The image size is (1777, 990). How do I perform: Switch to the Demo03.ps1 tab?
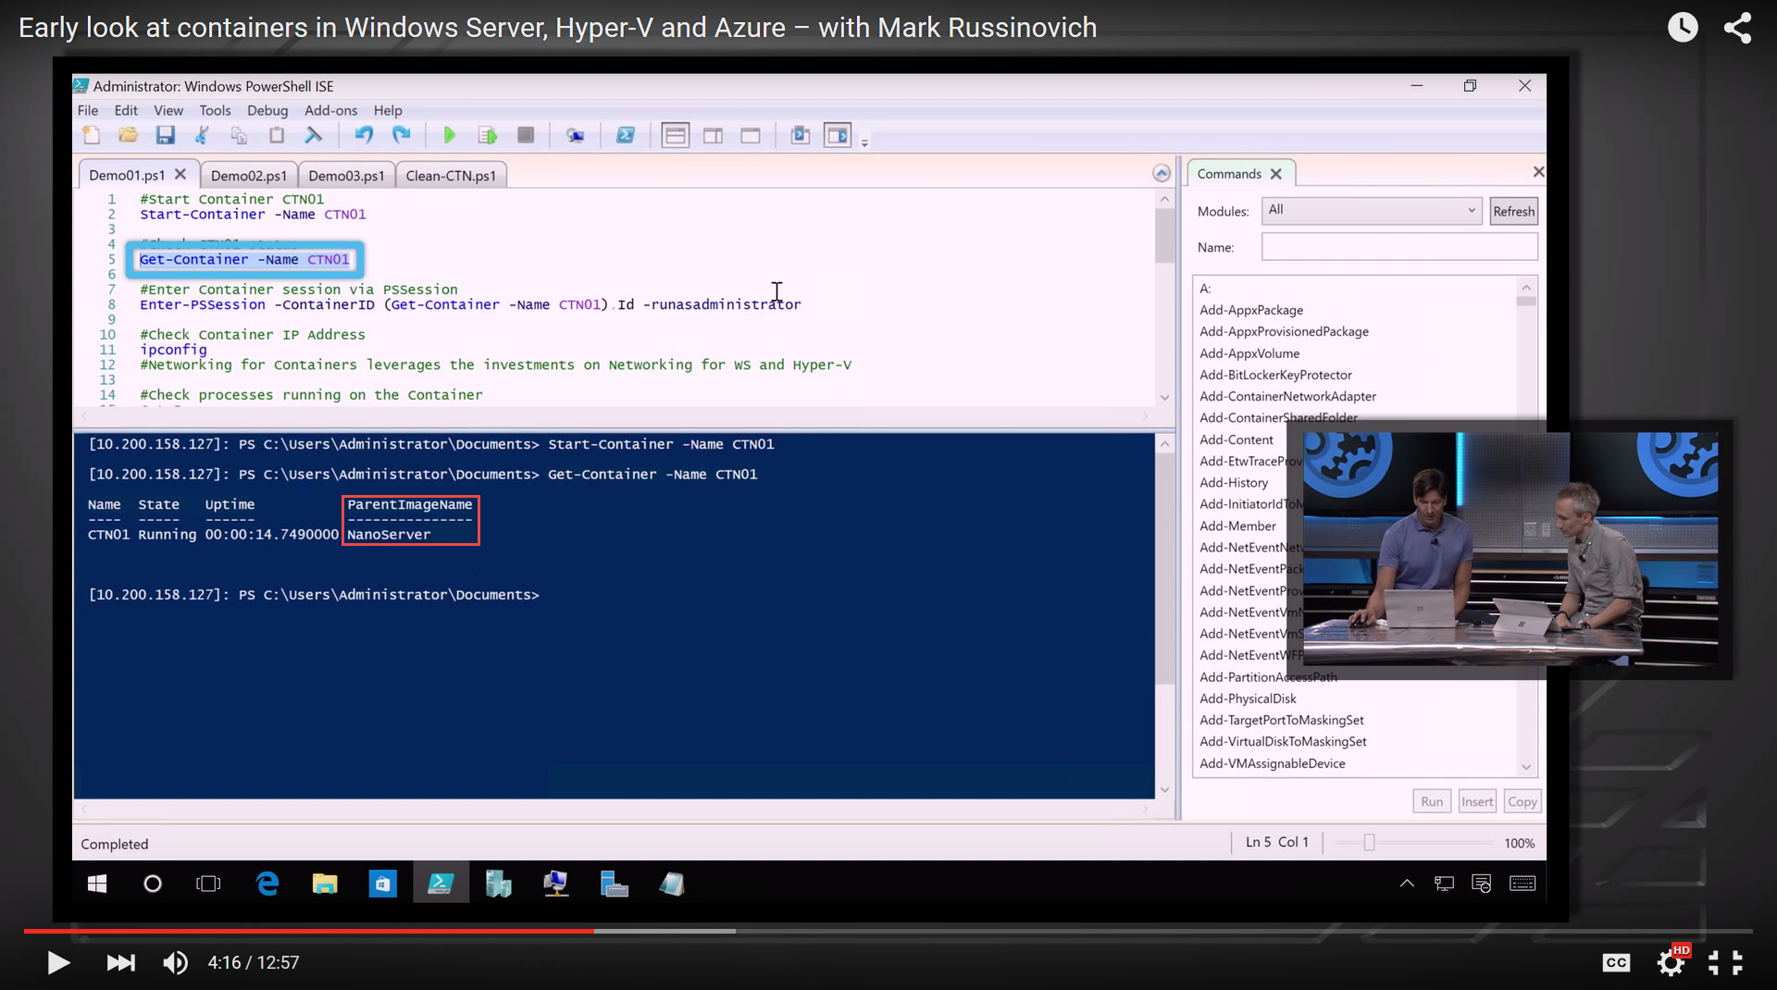click(x=346, y=175)
